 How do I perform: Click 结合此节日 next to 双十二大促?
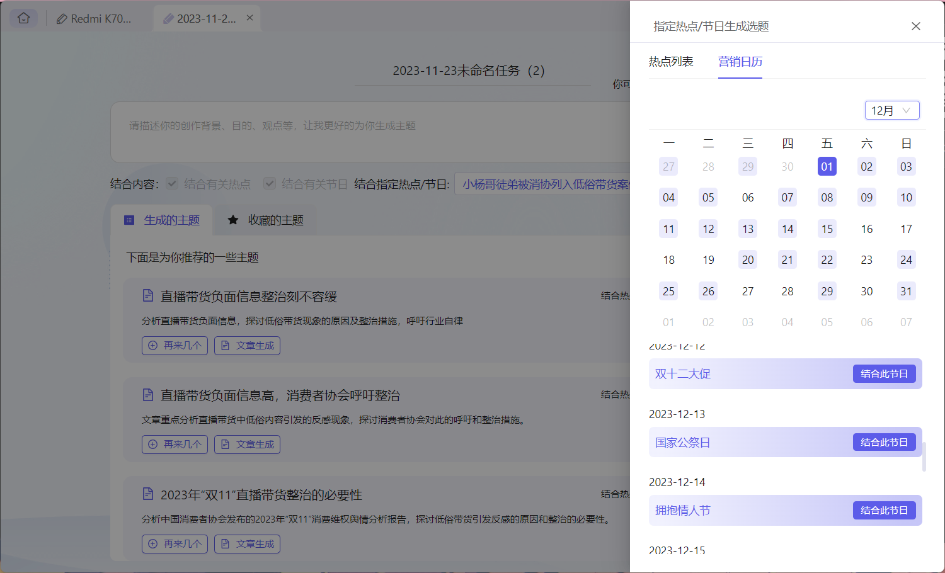point(884,373)
